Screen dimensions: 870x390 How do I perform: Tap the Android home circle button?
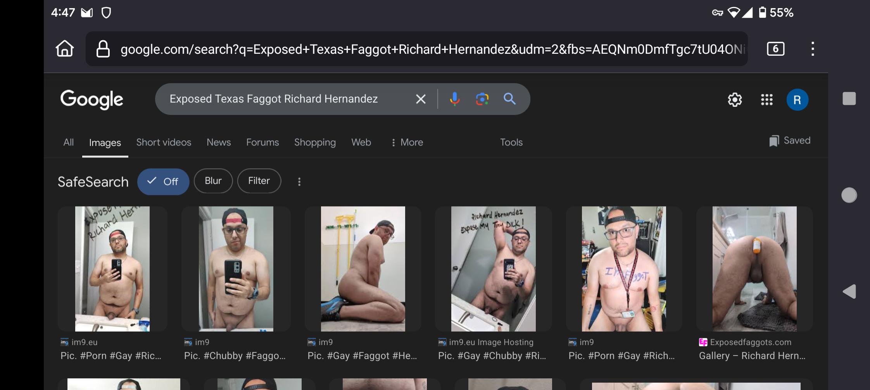coord(849,195)
